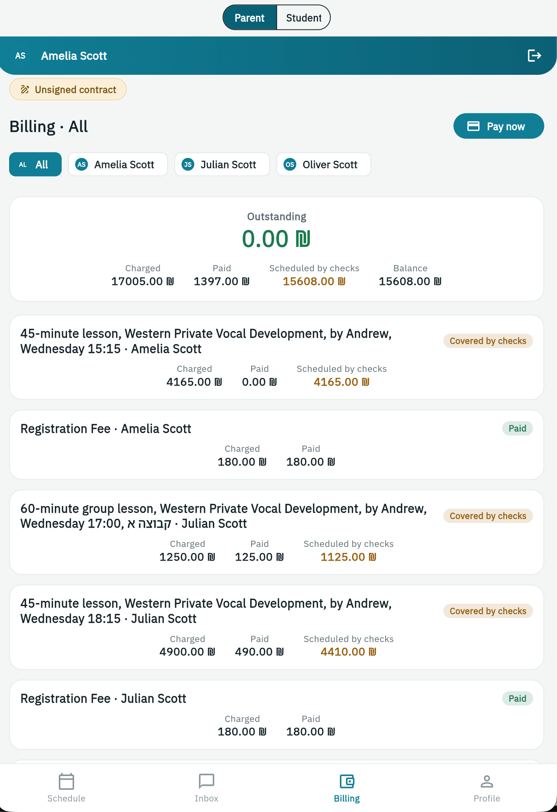Switch to Parent view

pos(250,17)
